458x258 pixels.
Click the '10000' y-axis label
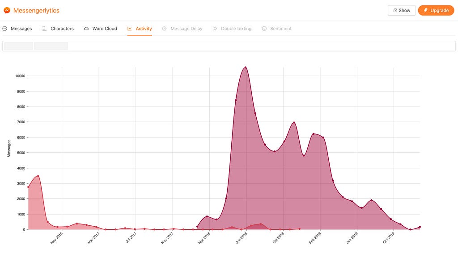coord(20,76)
